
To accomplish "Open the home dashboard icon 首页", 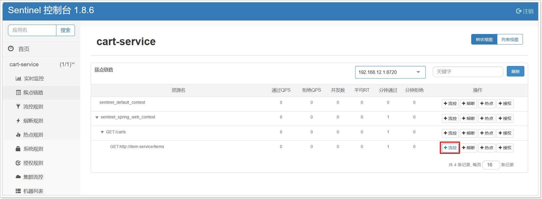I will pyautogui.click(x=11, y=49).
